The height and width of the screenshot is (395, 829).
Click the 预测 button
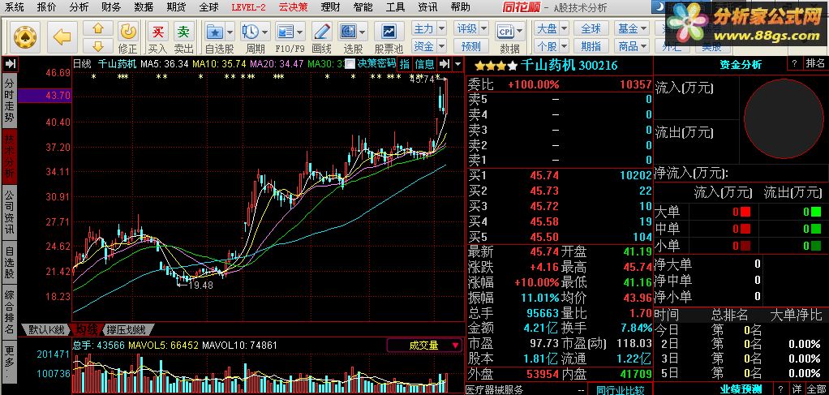coord(470,46)
